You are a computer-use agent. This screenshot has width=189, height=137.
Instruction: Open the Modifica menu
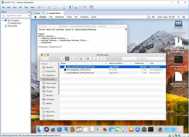(60, 17)
